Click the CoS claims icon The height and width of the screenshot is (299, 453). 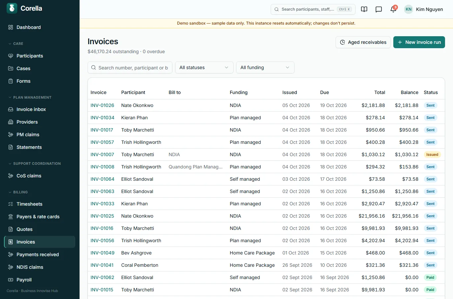(11, 176)
